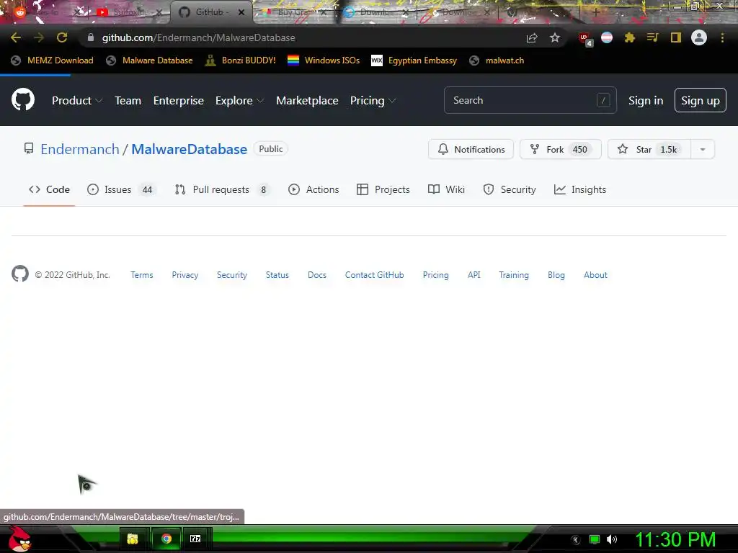
Task: Open the Wiki tab
Action: (446, 189)
